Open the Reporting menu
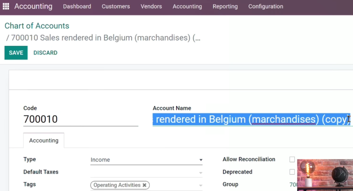This screenshot has width=353, height=191. tap(225, 6)
